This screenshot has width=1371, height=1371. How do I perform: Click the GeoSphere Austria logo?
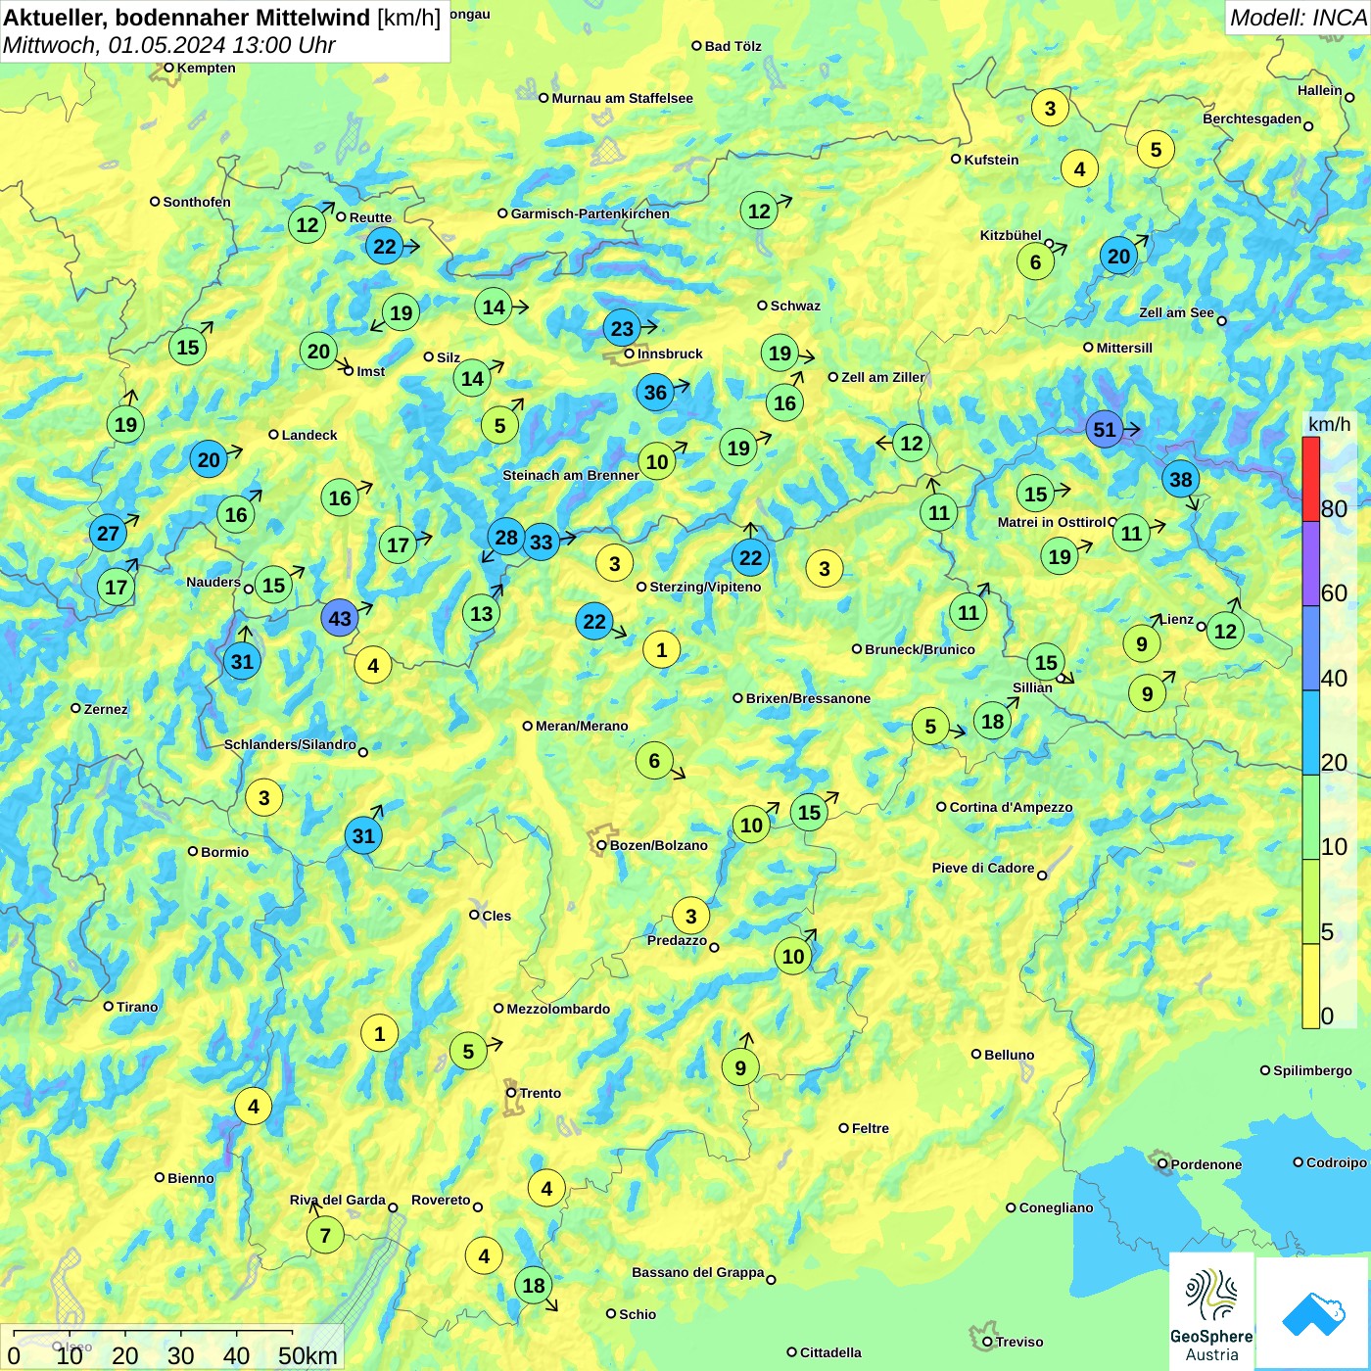[x=1211, y=1314]
